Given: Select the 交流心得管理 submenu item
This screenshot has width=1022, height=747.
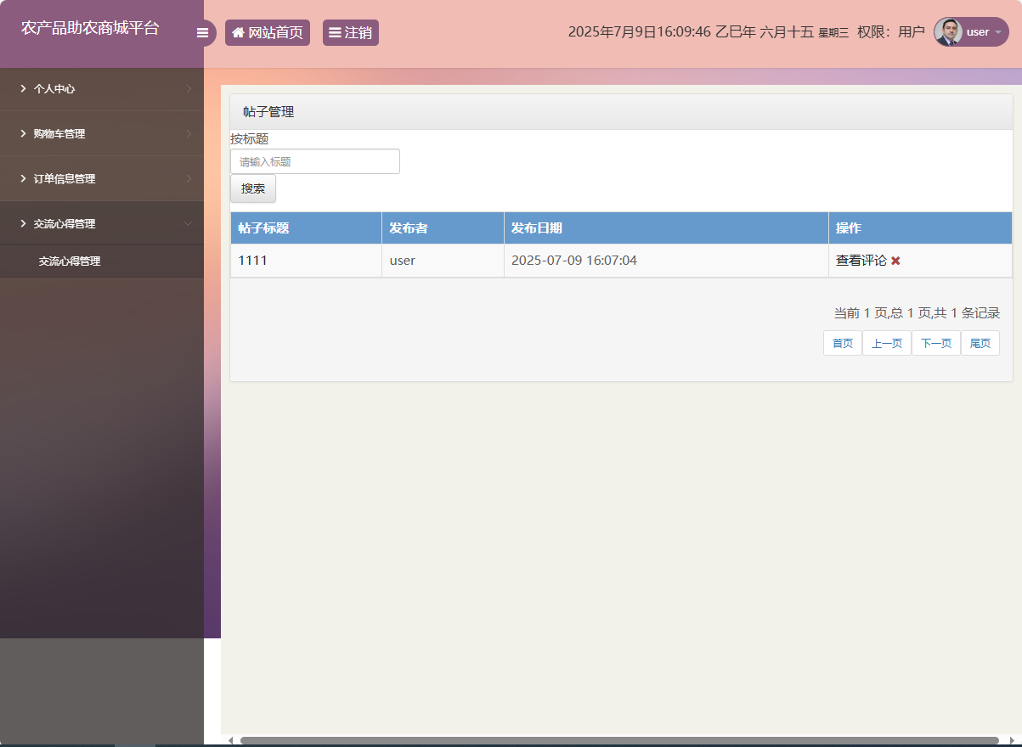Looking at the screenshot, I should coord(70,261).
